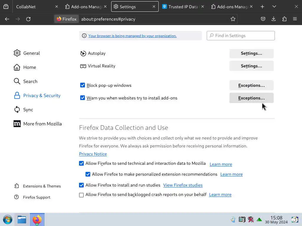Open Learn more for crash reports

pyautogui.click(x=220, y=195)
